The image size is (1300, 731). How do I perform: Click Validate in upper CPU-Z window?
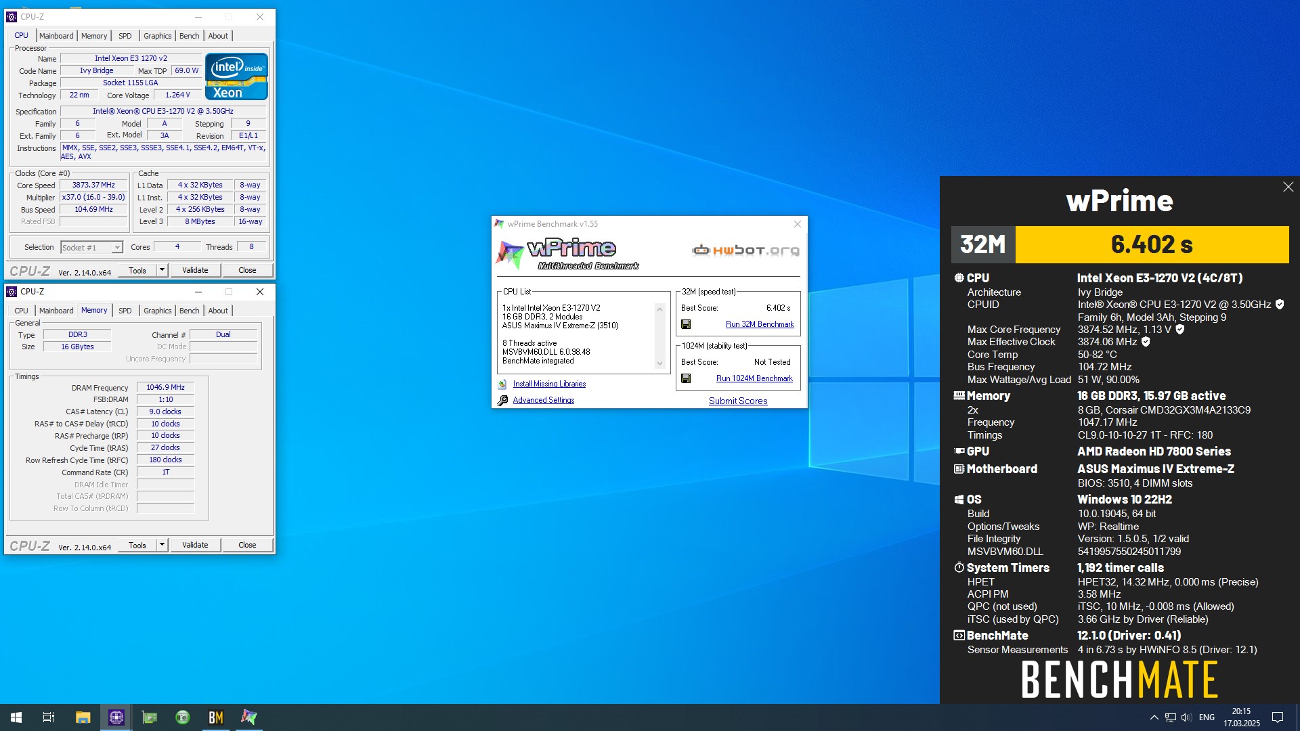(195, 270)
